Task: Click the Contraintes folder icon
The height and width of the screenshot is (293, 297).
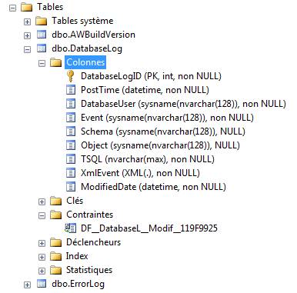Action: [x=55, y=215]
